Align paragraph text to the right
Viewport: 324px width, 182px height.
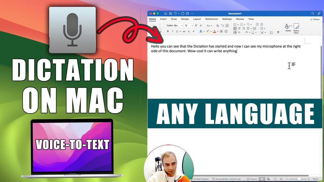(x=244, y=28)
